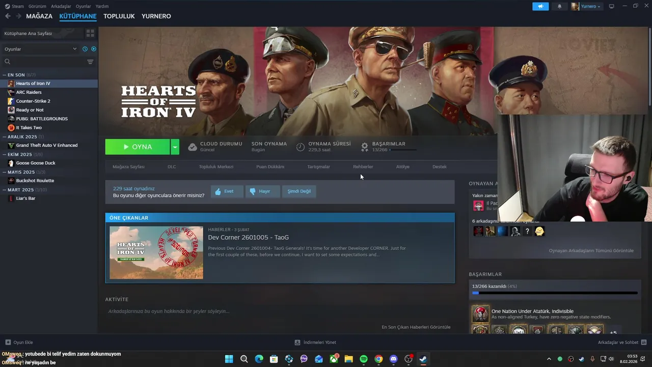Image resolution: width=652 pixels, height=367 pixels.
Task: Click the yellow duck friend avatar
Action: coord(539,231)
